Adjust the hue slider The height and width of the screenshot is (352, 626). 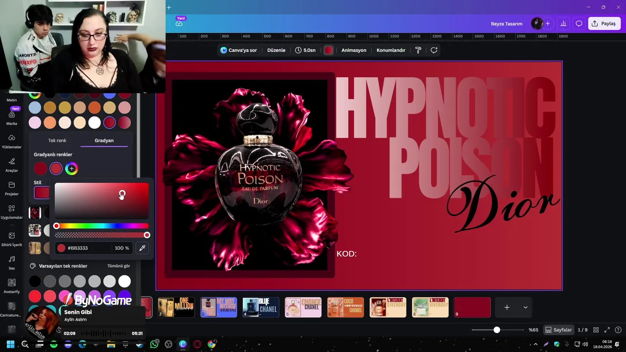tap(102, 226)
